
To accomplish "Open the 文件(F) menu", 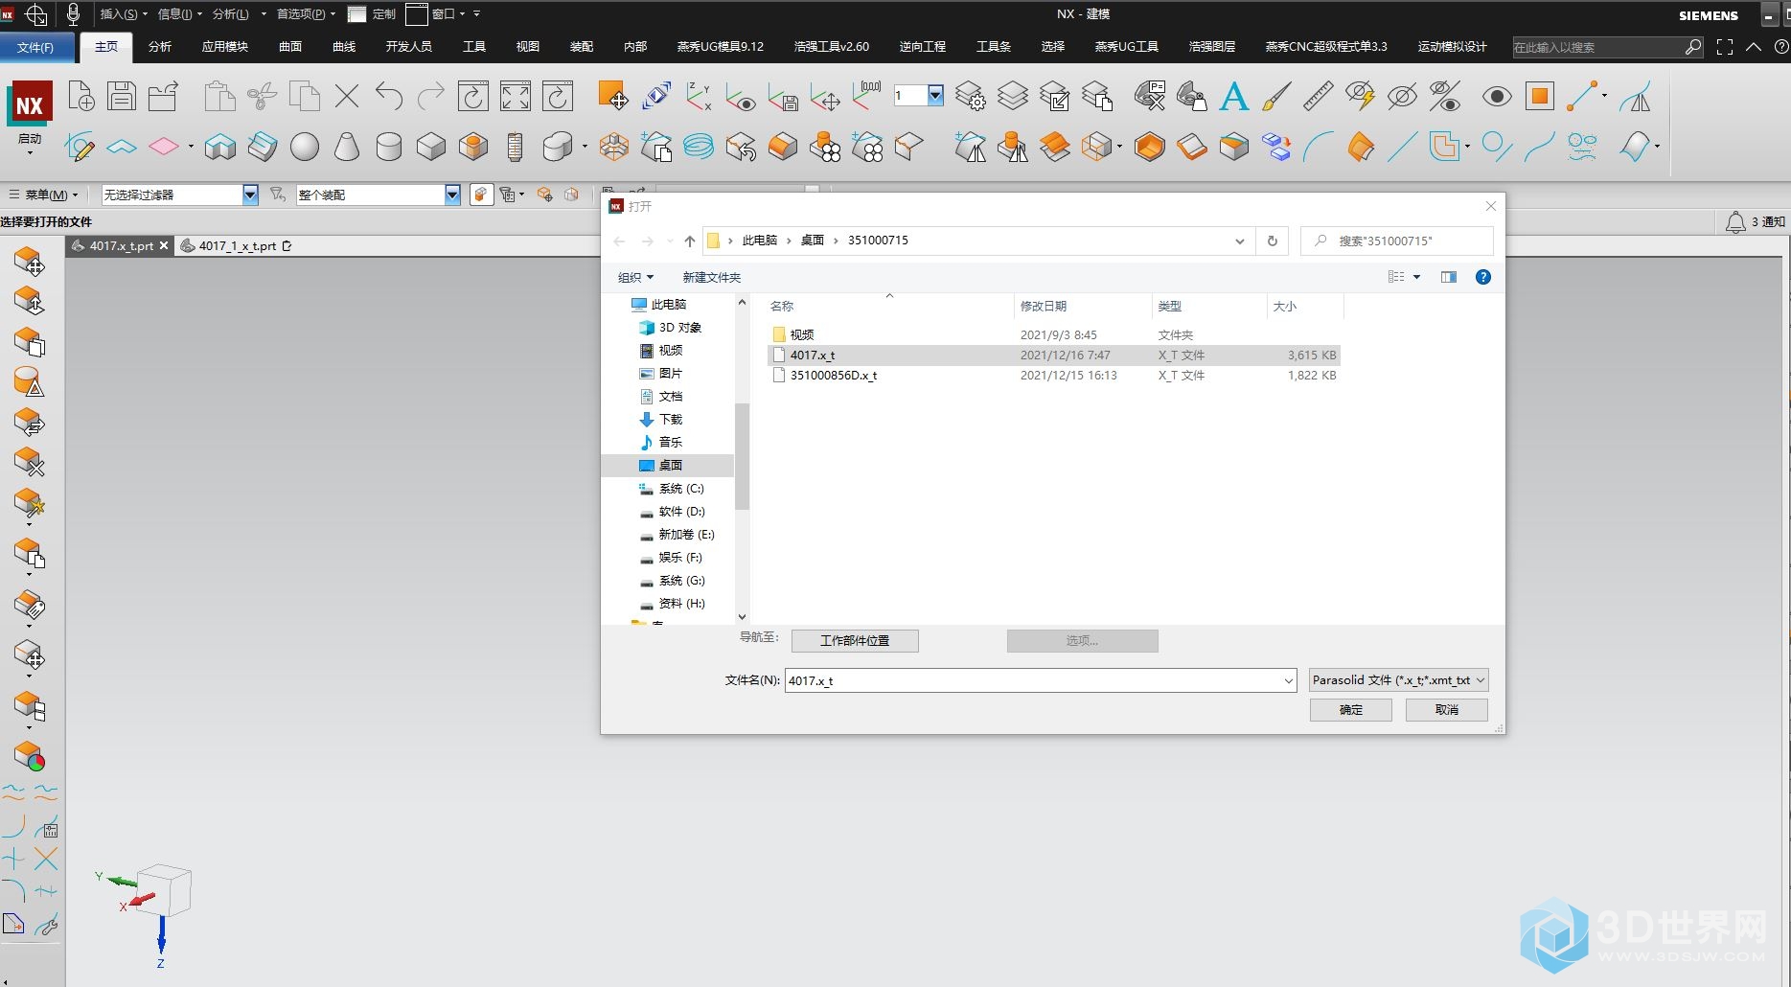I will point(35,47).
